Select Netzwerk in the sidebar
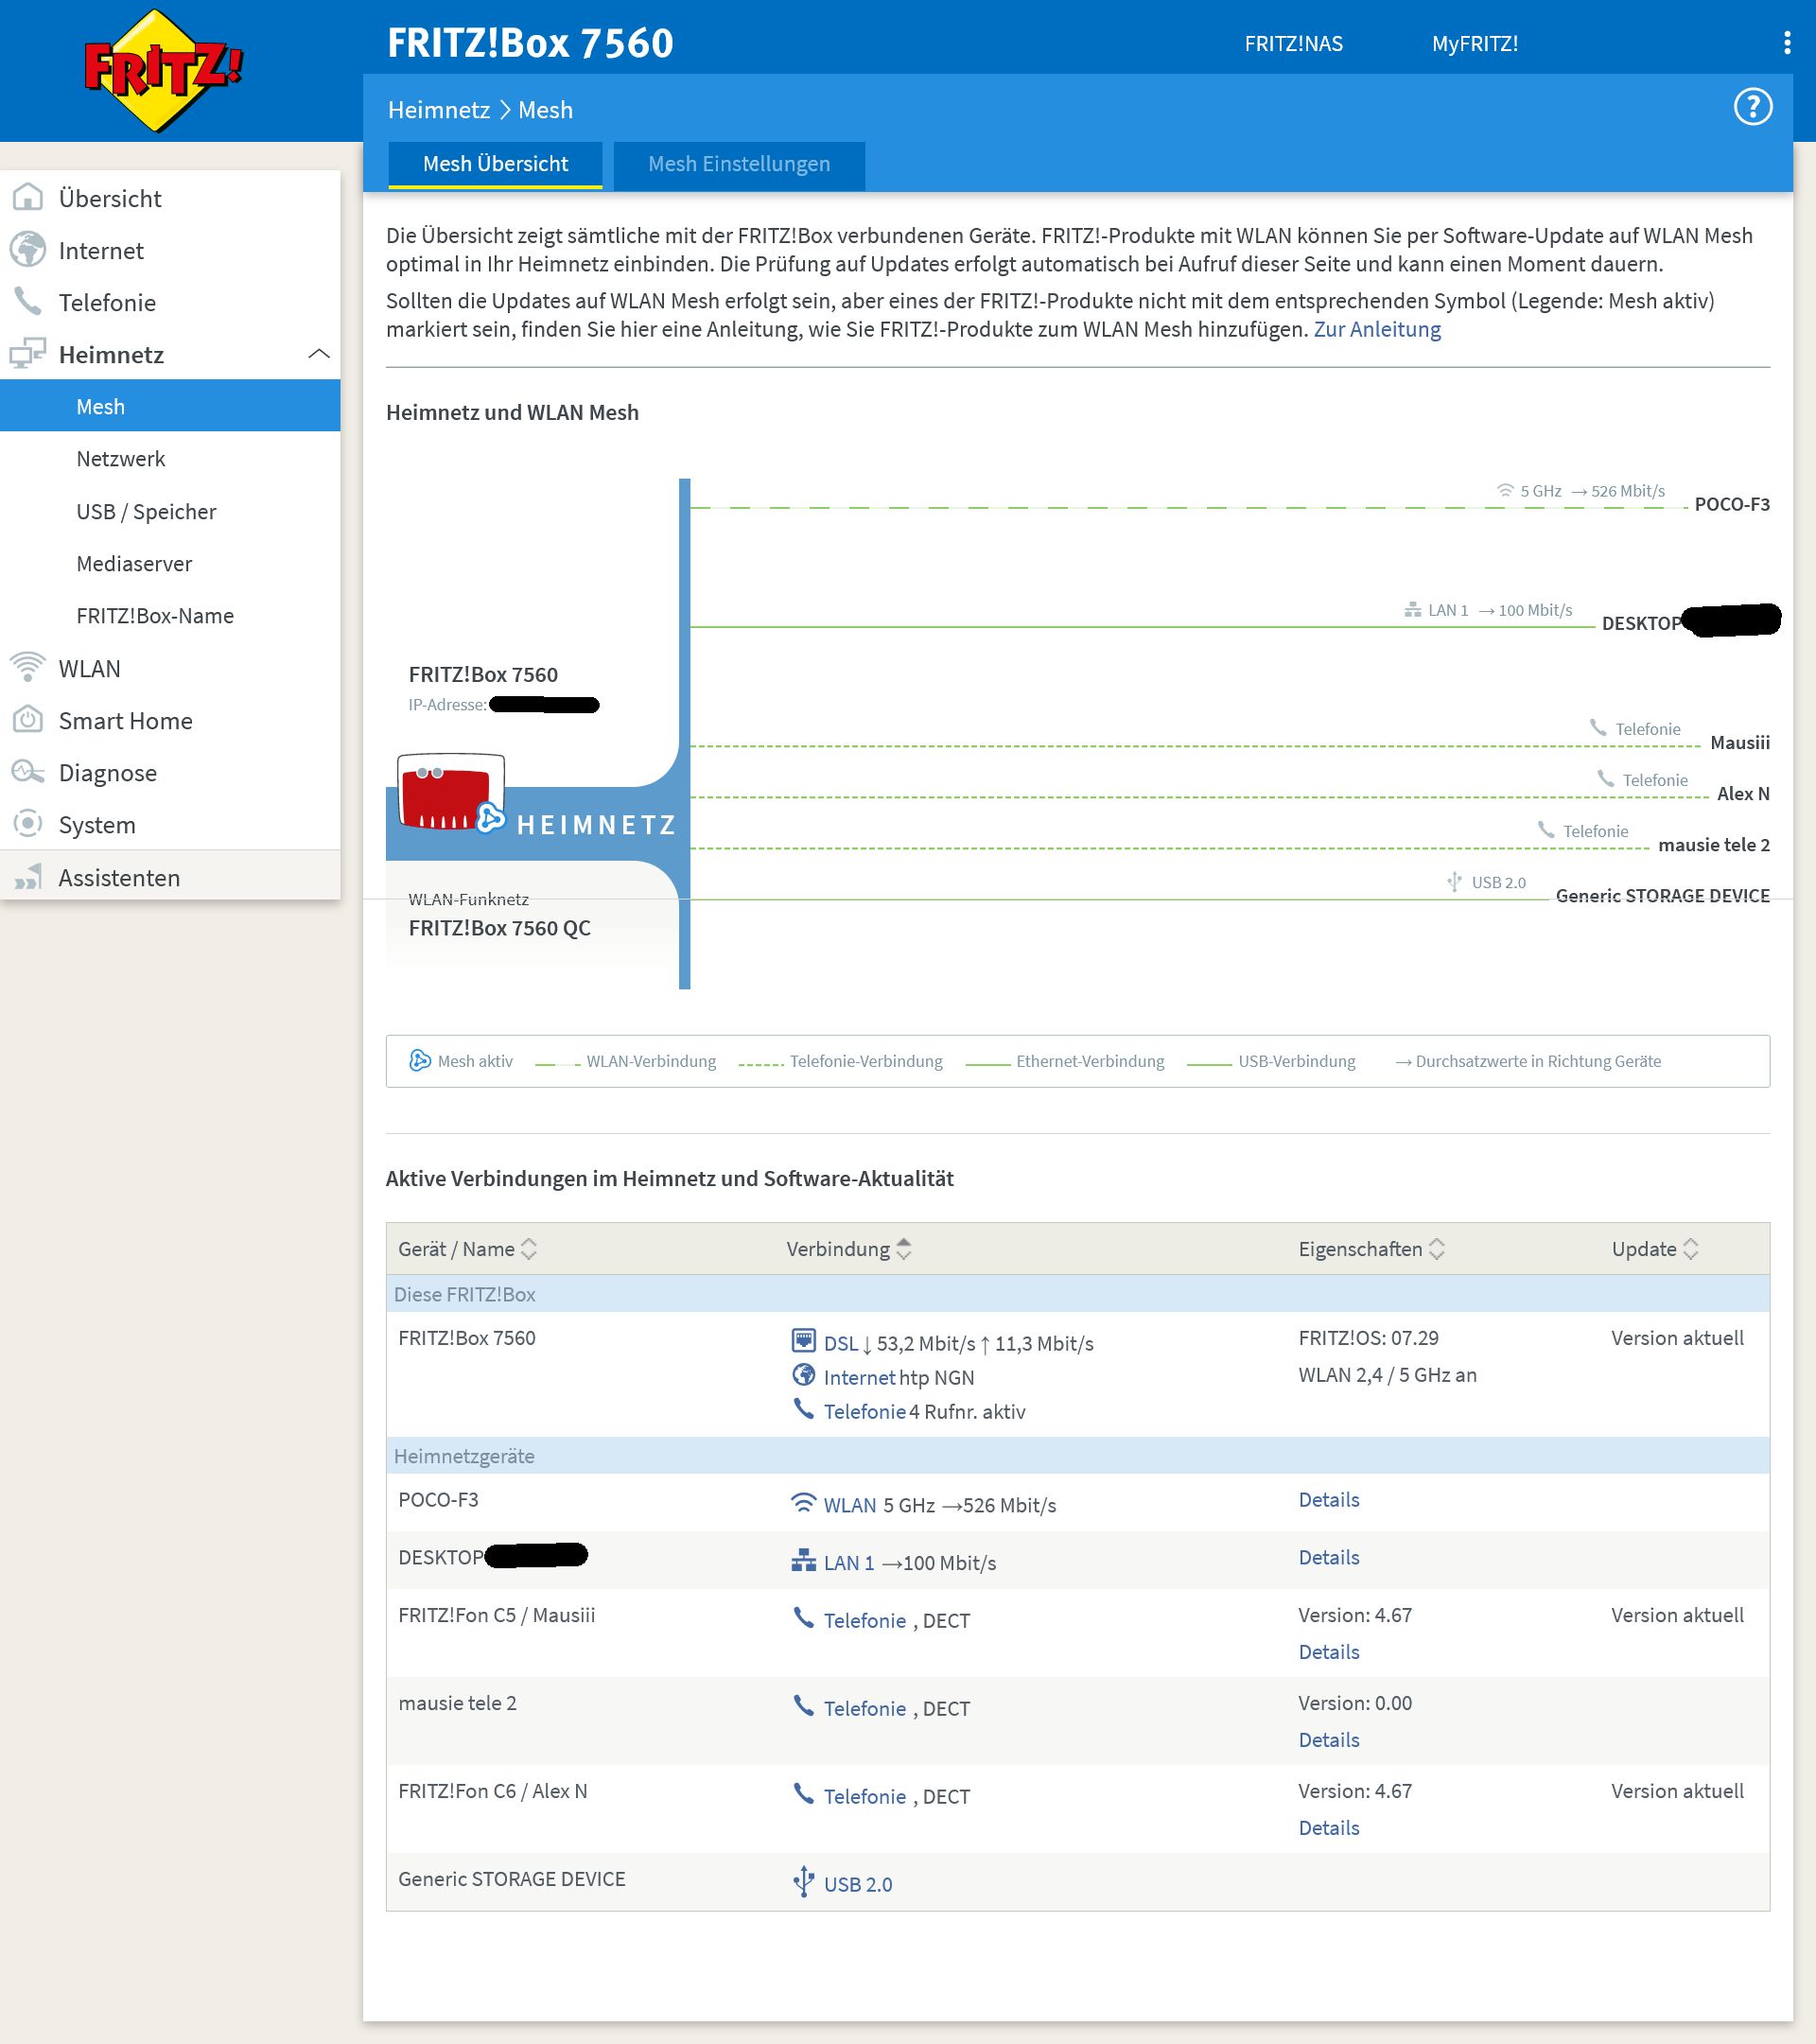Viewport: 1816px width, 2044px height. pos(121,459)
